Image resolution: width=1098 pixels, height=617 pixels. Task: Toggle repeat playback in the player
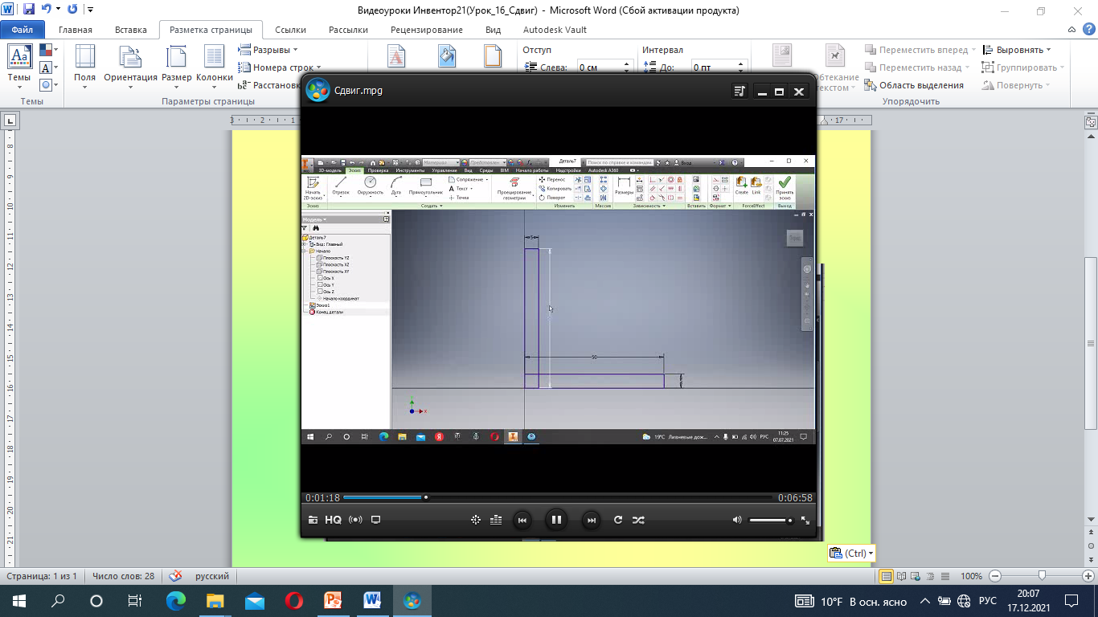[618, 520]
